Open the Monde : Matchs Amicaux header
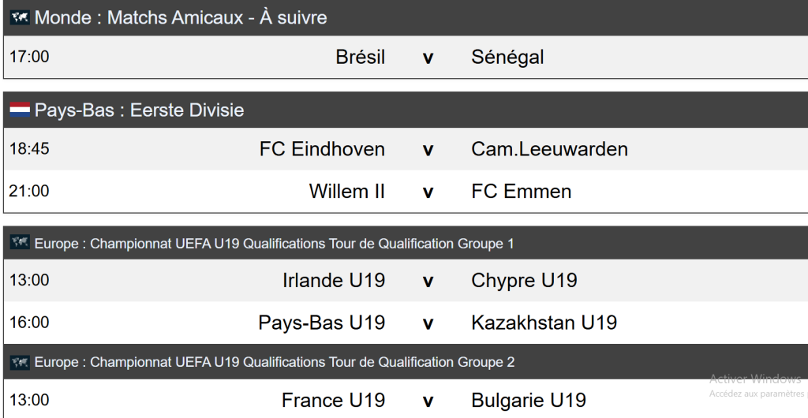Image resolution: width=808 pixels, height=418 pixels. click(x=181, y=17)
